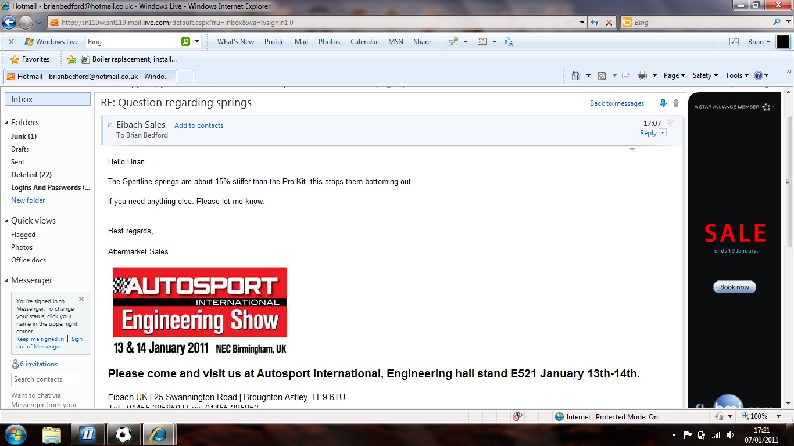Open MSN in Windows Live toolbar
Viewport: 794px width, 446px height.
396,42
